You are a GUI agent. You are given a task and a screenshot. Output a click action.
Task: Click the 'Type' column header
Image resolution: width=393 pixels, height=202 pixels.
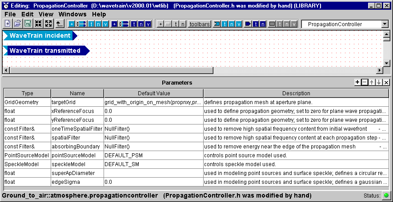(27, 93)
